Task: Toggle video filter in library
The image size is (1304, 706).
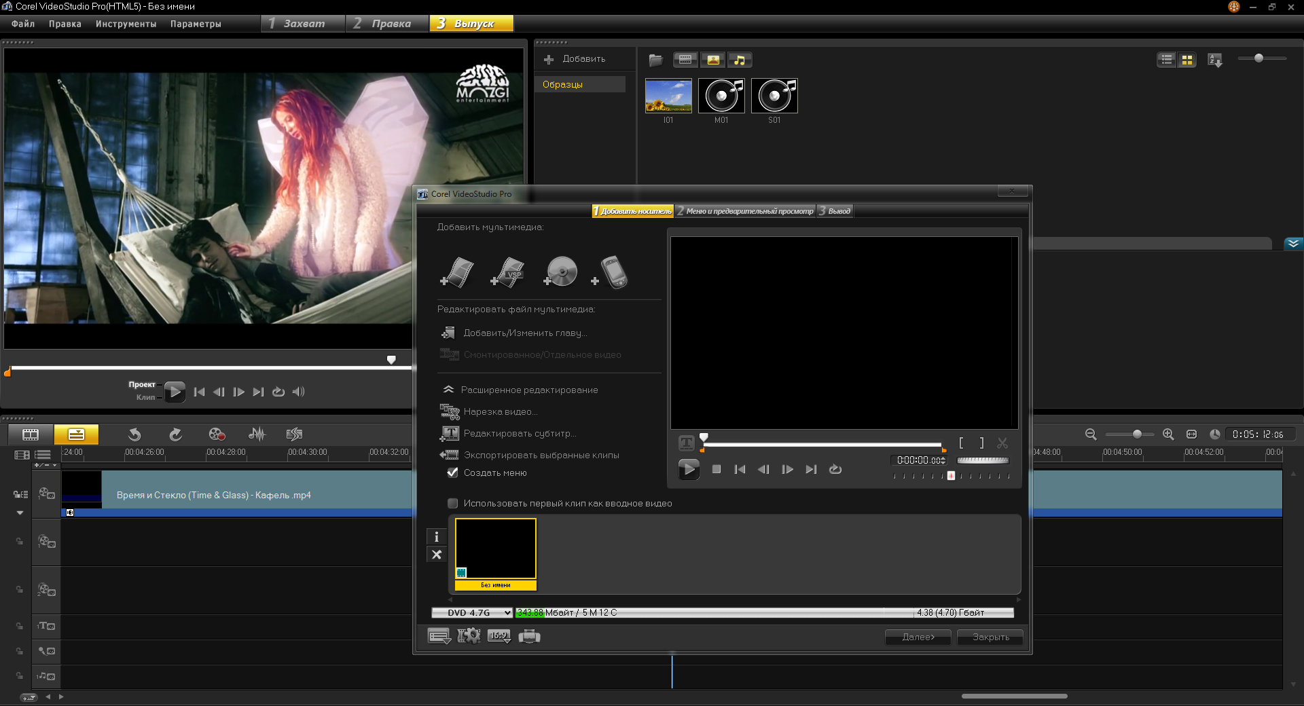Action: (x=685, y=60)
